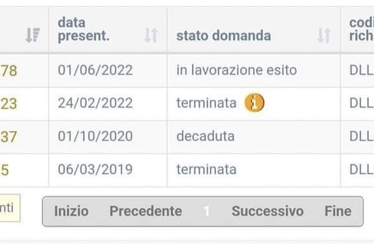Image resolution: width=374 pixels, height=244 pixels.
Task: Open request number ending in 5
Action: pos(5,170)
